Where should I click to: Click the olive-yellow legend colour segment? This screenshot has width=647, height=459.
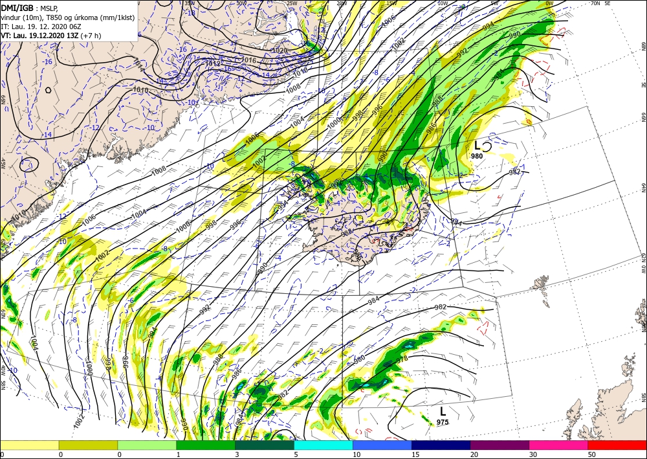(x=88, y=445)
